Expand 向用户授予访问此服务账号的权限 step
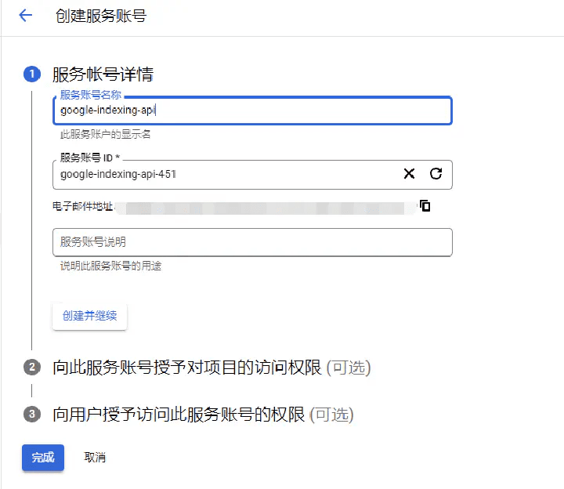This screenshot has height=489, width=564. click(x=179, y=414)
